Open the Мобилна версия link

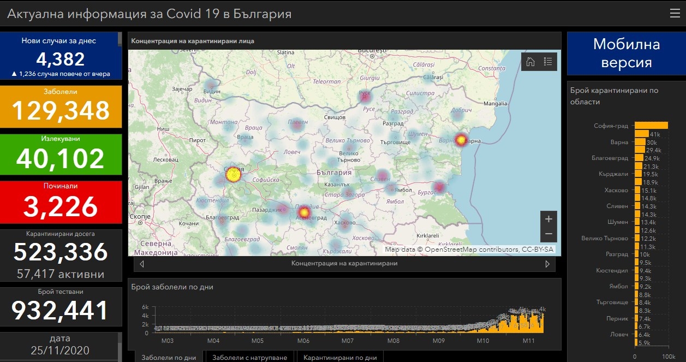[x=626, y=53]
